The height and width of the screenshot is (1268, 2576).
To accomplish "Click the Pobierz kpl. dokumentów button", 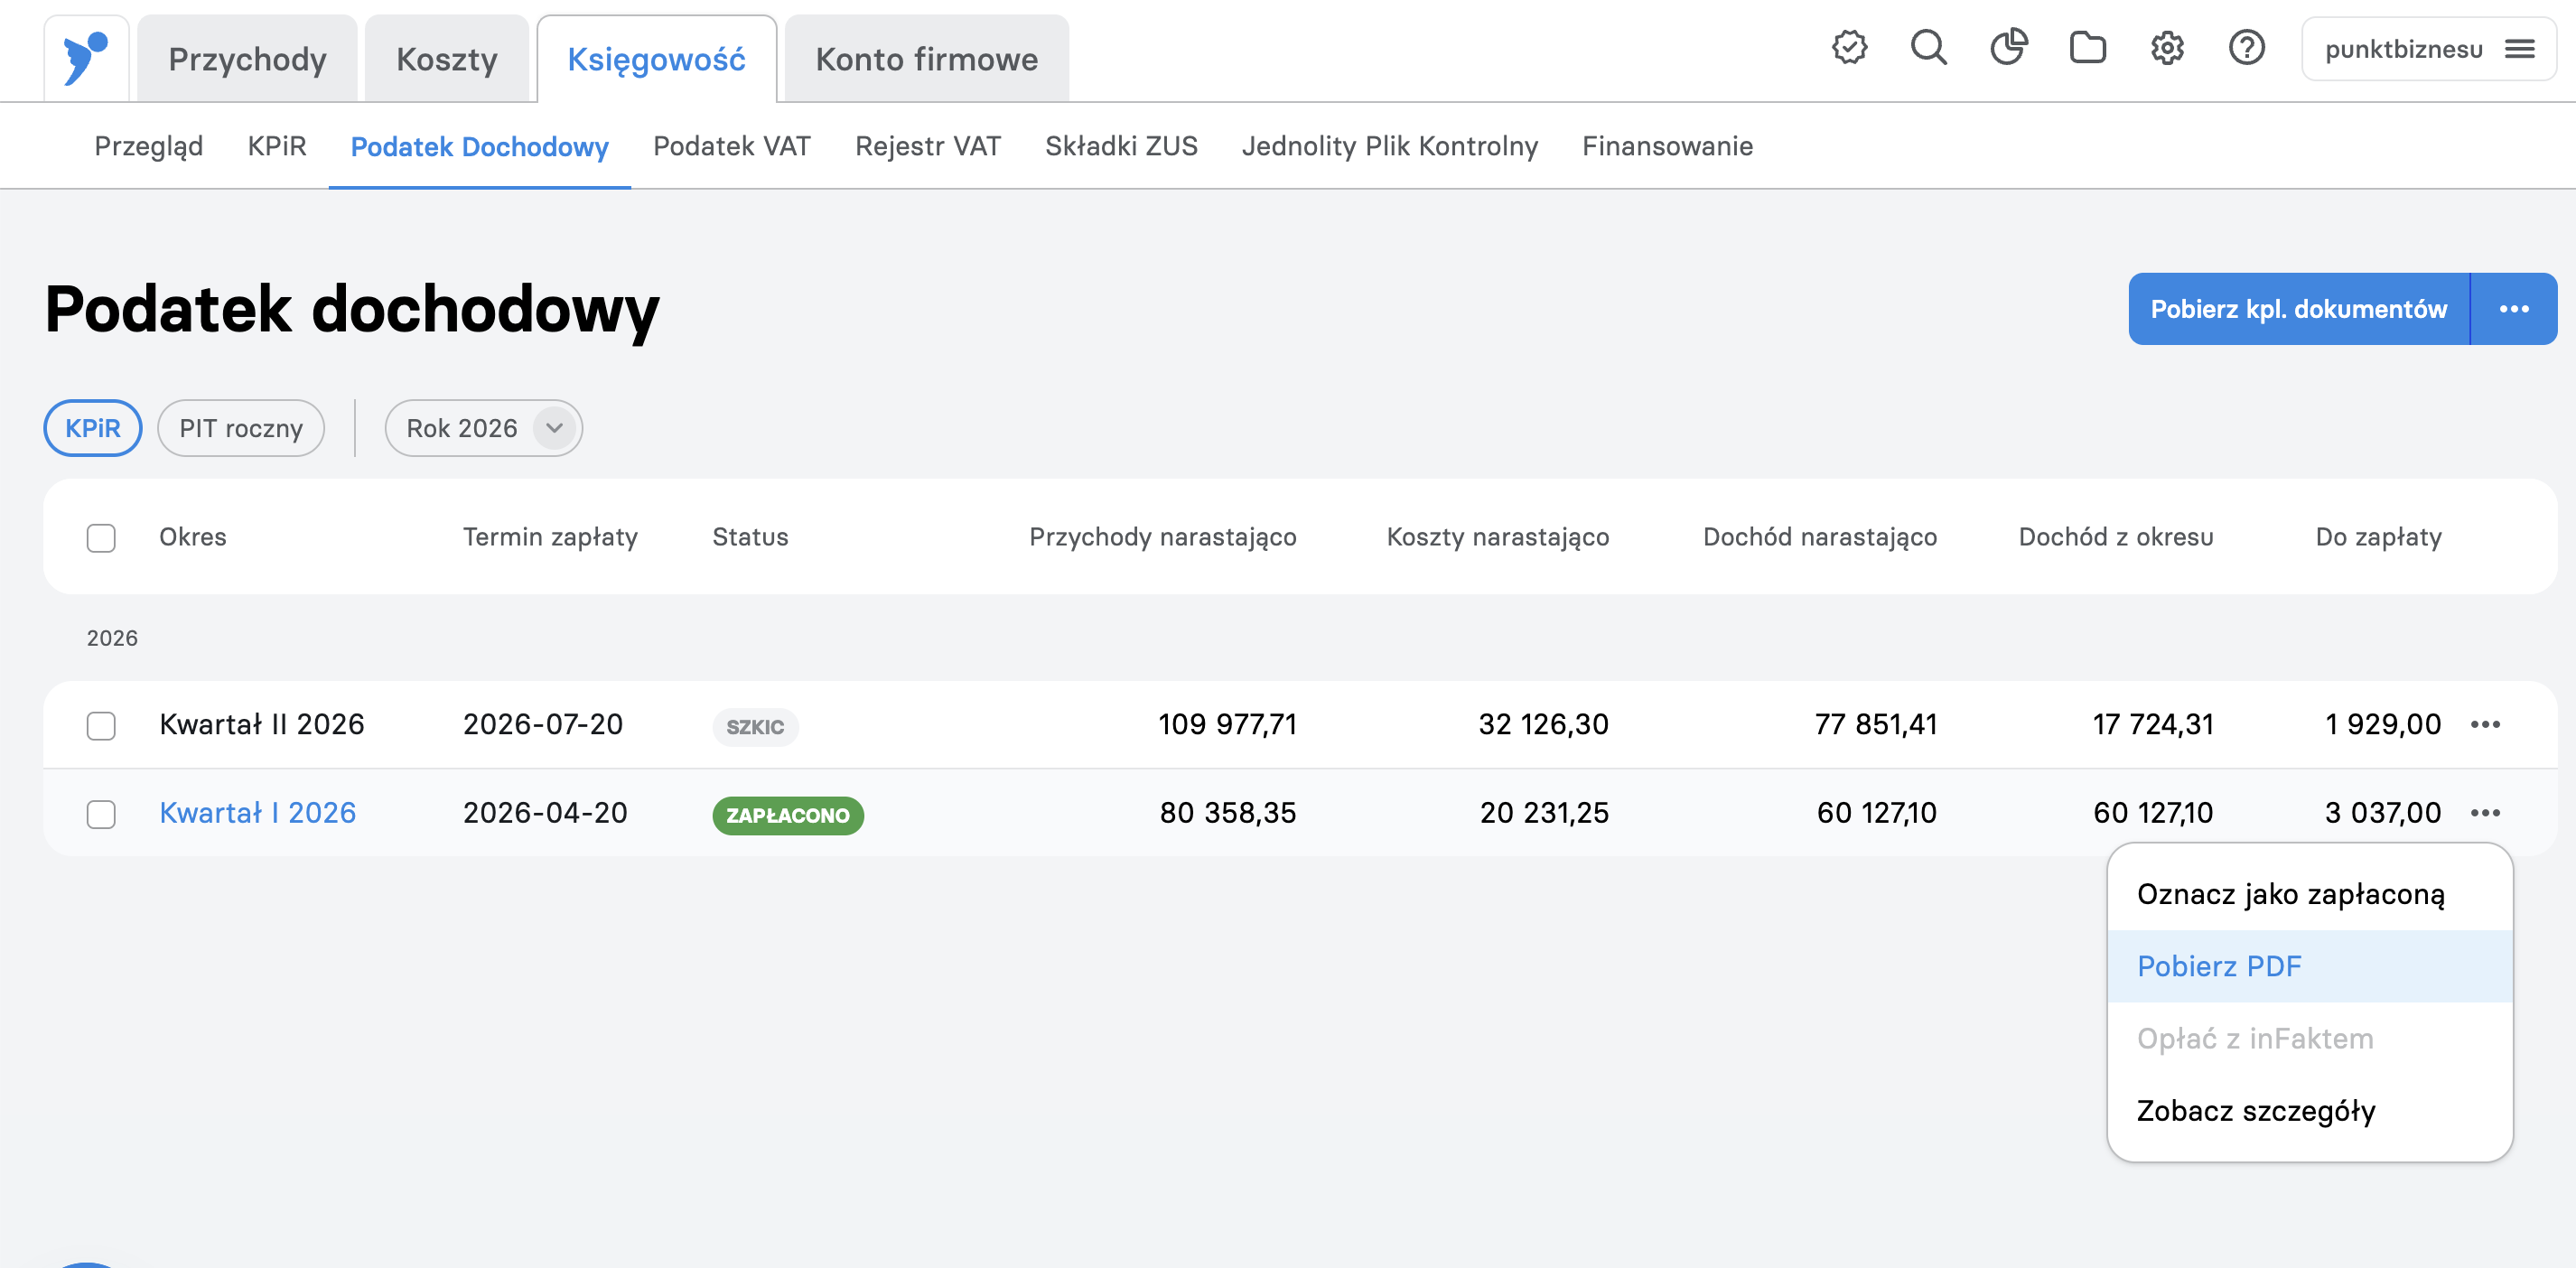I will [x=2299, y=309].
